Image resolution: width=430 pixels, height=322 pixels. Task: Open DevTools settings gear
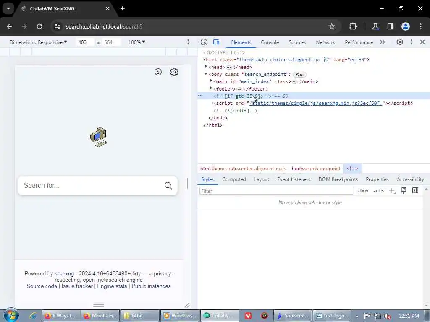click(x=400, y=42)
